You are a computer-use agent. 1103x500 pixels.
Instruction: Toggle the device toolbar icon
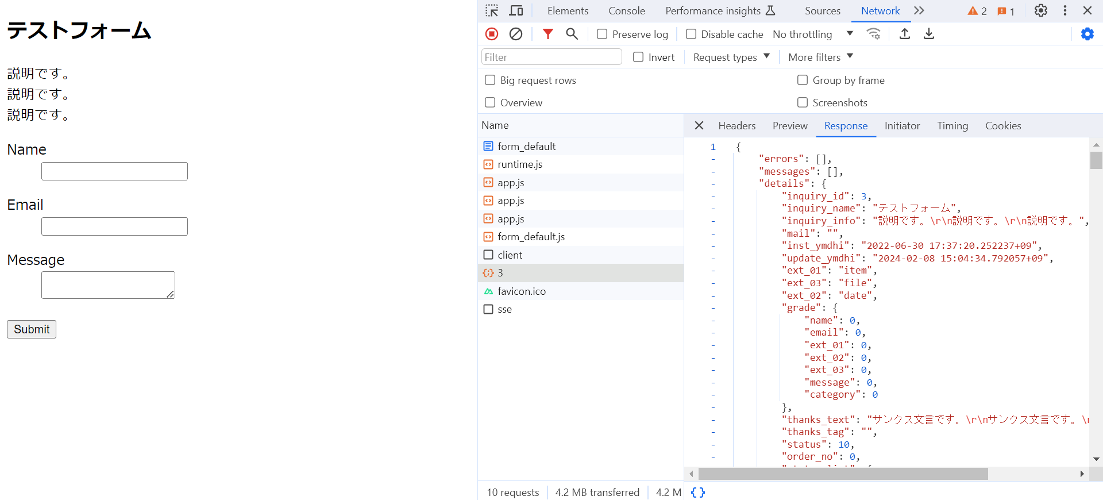[516, 11]
